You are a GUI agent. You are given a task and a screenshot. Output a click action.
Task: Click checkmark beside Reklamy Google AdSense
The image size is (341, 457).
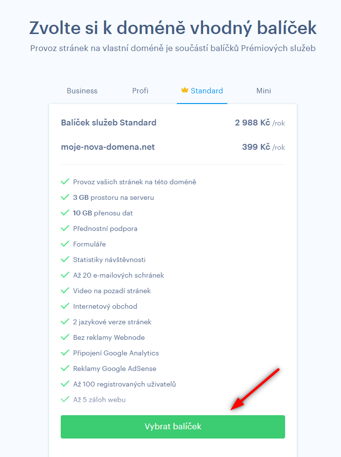65,369
